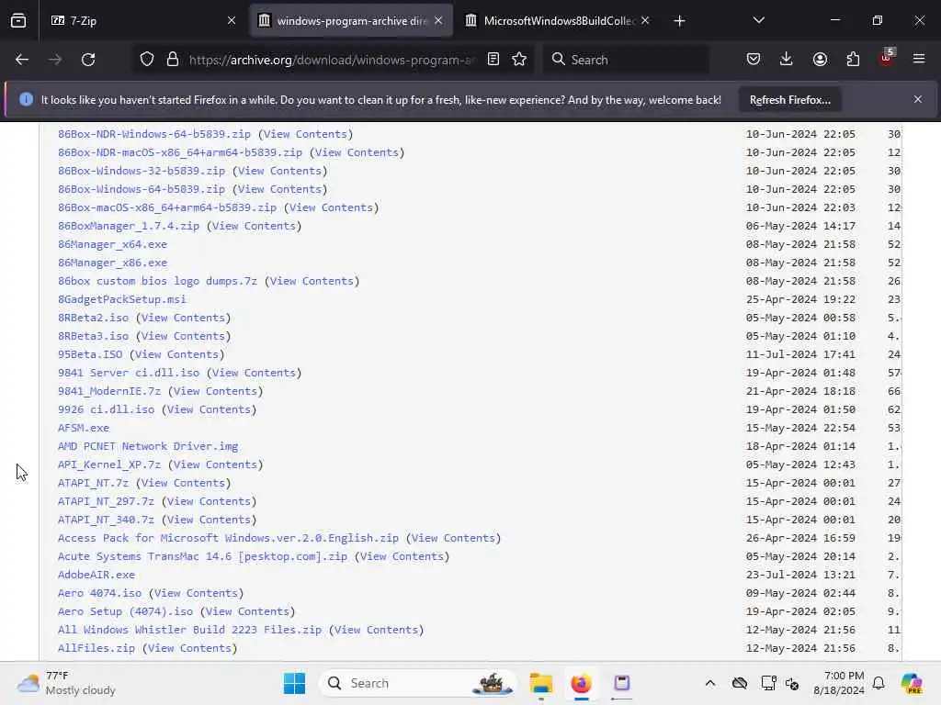
Task: Go back to previous page
Action: point(22,60)
